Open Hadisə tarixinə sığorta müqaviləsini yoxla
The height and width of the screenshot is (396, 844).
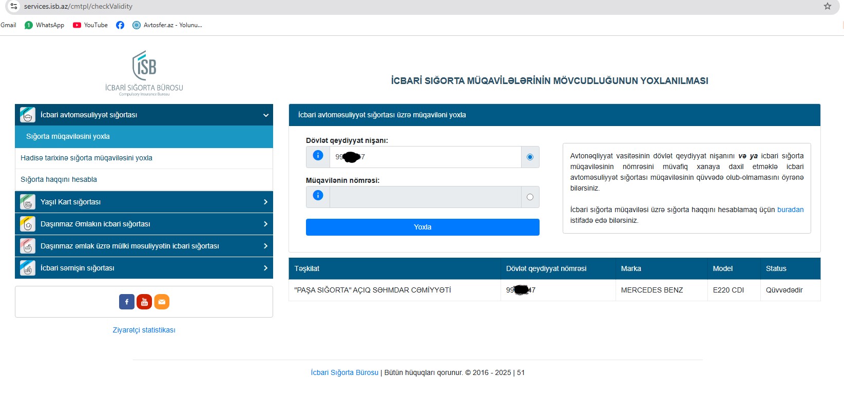(86, 158)
